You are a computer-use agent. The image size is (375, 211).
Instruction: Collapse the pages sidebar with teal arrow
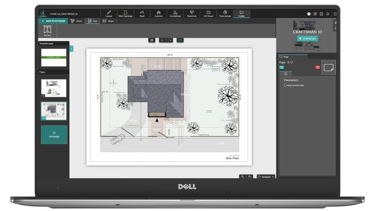72,49
